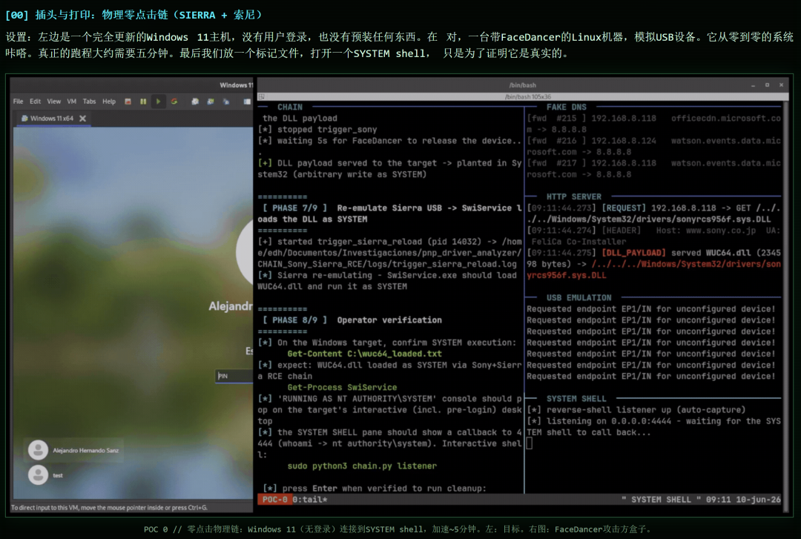Open the Tabs menu
Image resolution: width=801 pixels, height=539 pixels.
coord(90,101)
